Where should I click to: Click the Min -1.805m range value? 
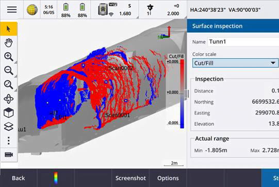216,150
